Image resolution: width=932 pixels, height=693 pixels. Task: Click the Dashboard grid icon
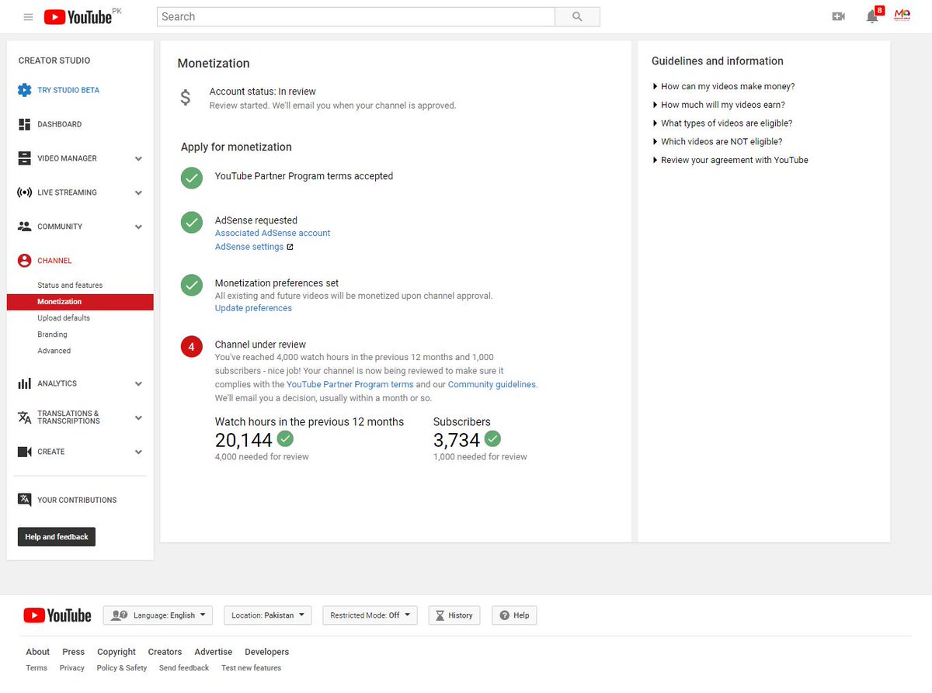24,124
